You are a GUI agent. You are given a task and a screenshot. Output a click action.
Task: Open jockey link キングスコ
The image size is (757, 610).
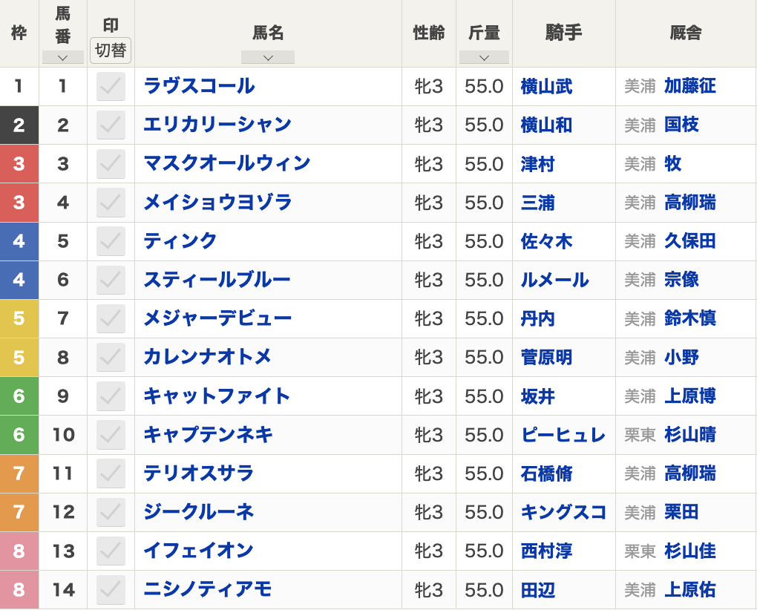[563, 512]
